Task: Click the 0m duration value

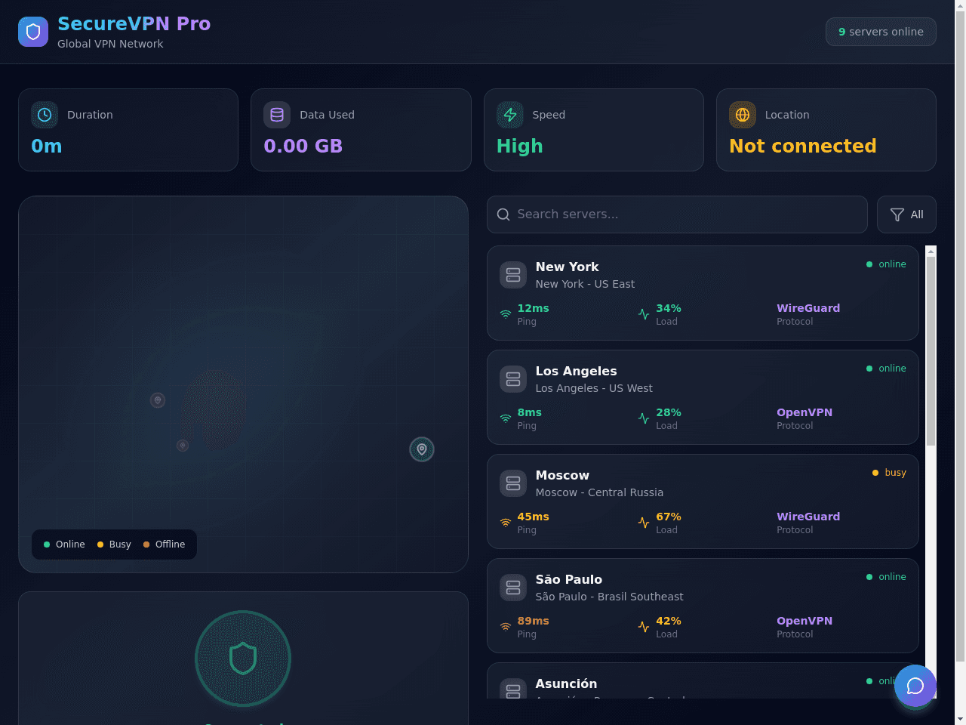Action: click(47, 146)
